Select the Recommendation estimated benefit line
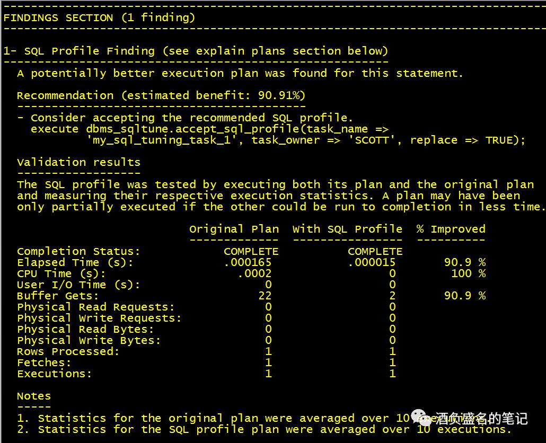The width and height of the screenshot is (546, 443). (159, 95)
